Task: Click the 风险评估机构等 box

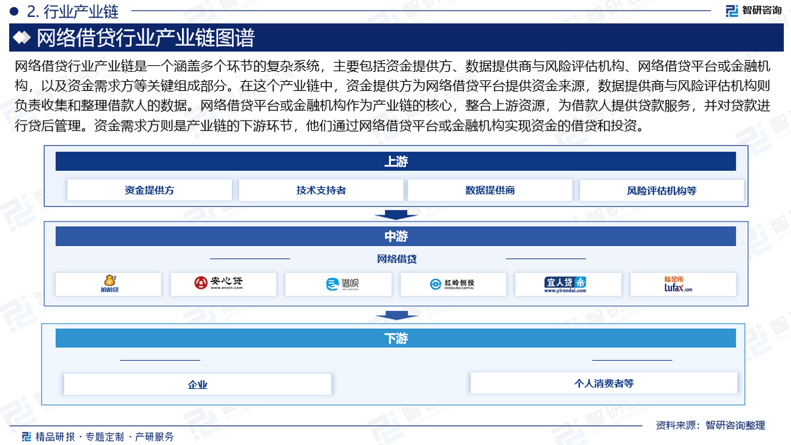Action: [x=662, y=191]
